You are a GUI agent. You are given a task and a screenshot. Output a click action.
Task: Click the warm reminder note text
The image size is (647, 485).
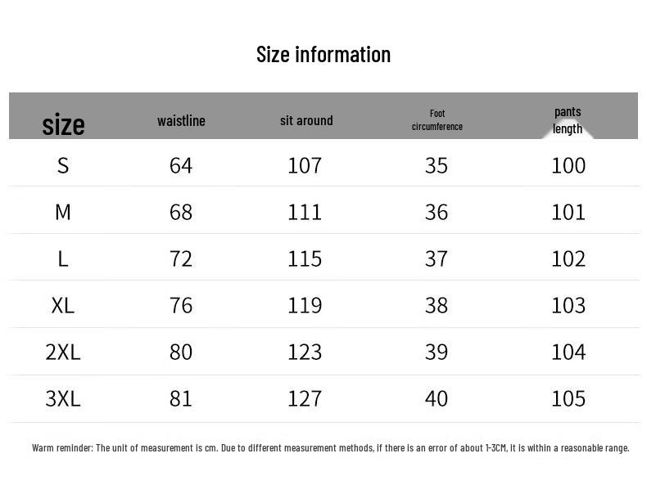click(330, 448)
